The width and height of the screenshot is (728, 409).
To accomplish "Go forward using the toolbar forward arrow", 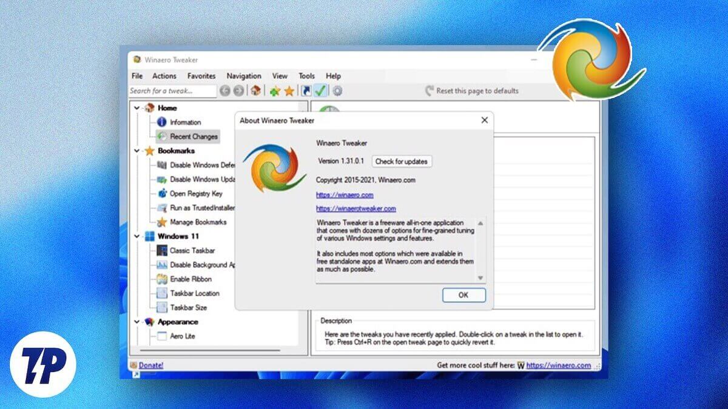I will click(x=238, y=91).
